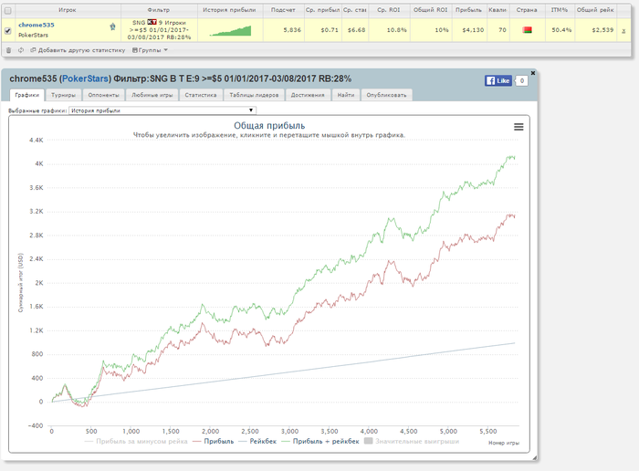Screen dimensions: 639x471
Task: Click the chrome535 player name link
Action: point(37,25)
